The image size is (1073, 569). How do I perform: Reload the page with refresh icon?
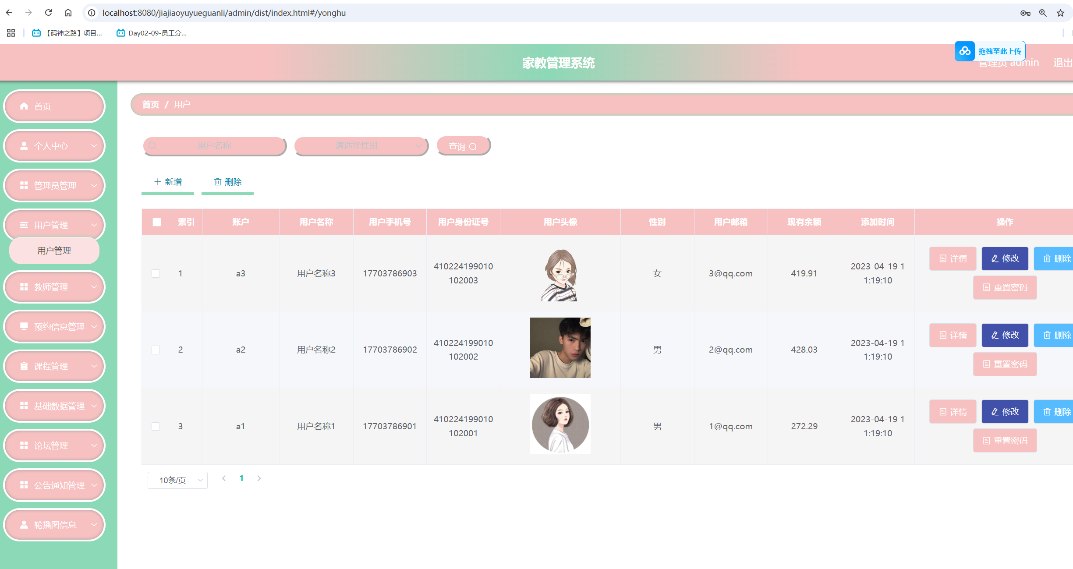(x=49, y=13)
